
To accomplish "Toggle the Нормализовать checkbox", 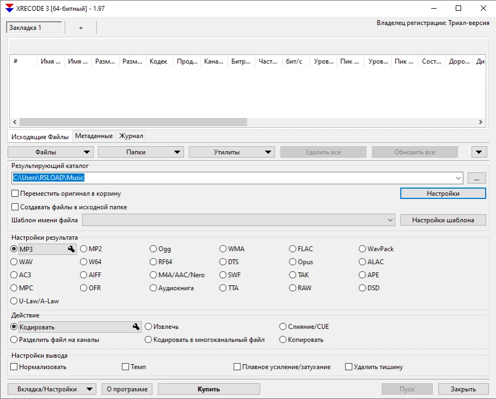I will click(14, 367).
